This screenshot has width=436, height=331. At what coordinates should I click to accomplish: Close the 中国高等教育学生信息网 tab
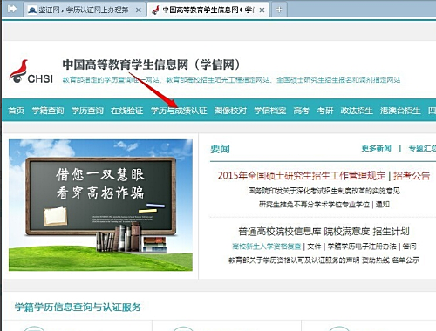[x=262, y=10]
